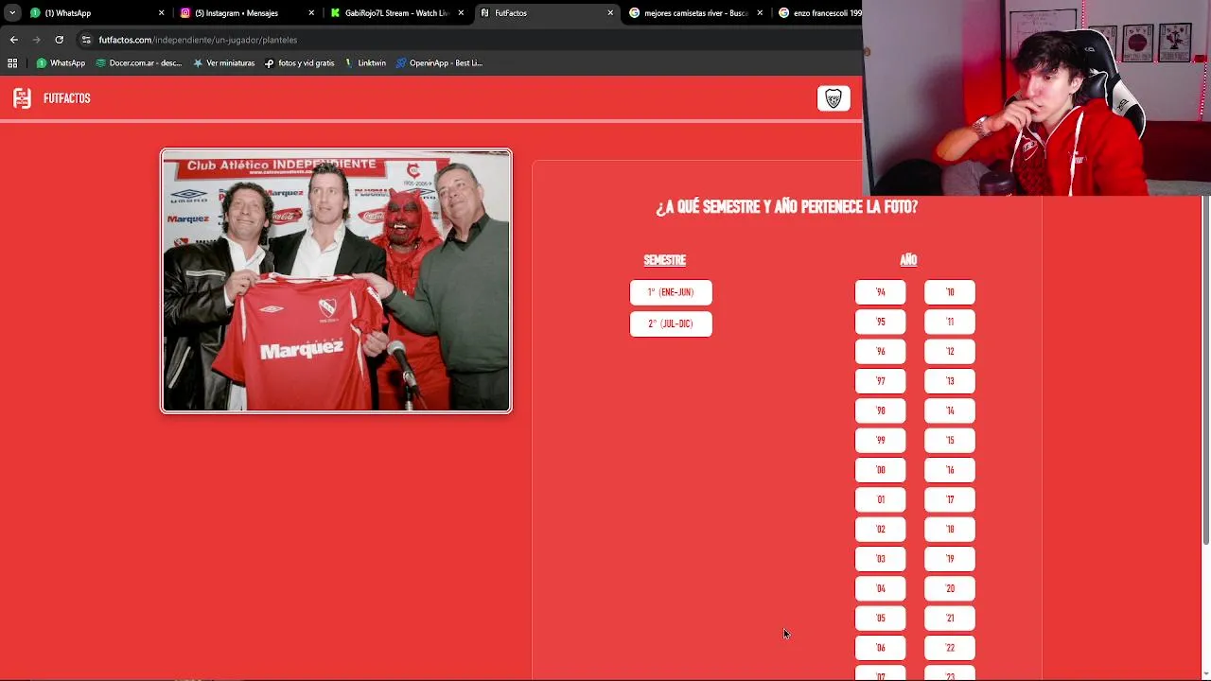
Task: Switch to the enzo francescoli tab
Action: pyautogui.click(x=818, y=13)
